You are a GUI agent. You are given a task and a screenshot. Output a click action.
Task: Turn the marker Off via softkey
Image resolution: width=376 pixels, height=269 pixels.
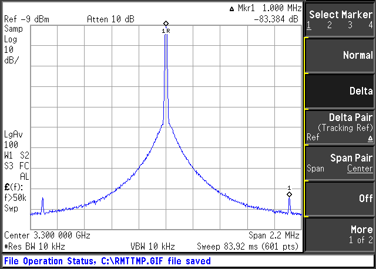pos(340,199)
